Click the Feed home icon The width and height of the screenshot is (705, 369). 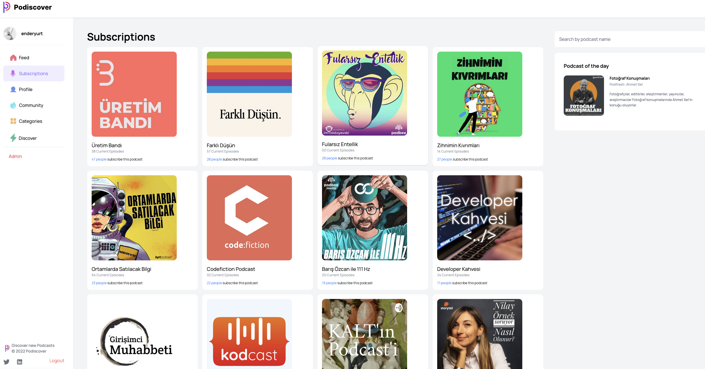(x=13, y=58)
